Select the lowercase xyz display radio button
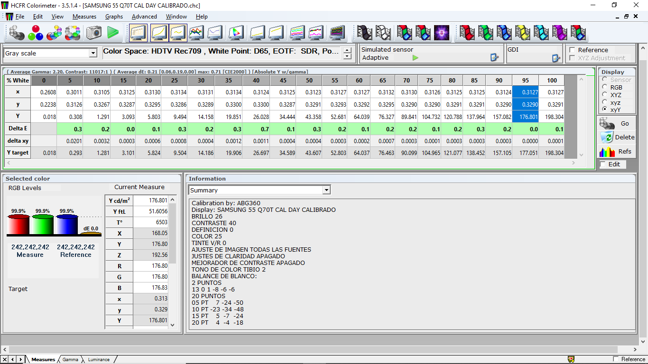The image size is (648, 364). [604, 102]
